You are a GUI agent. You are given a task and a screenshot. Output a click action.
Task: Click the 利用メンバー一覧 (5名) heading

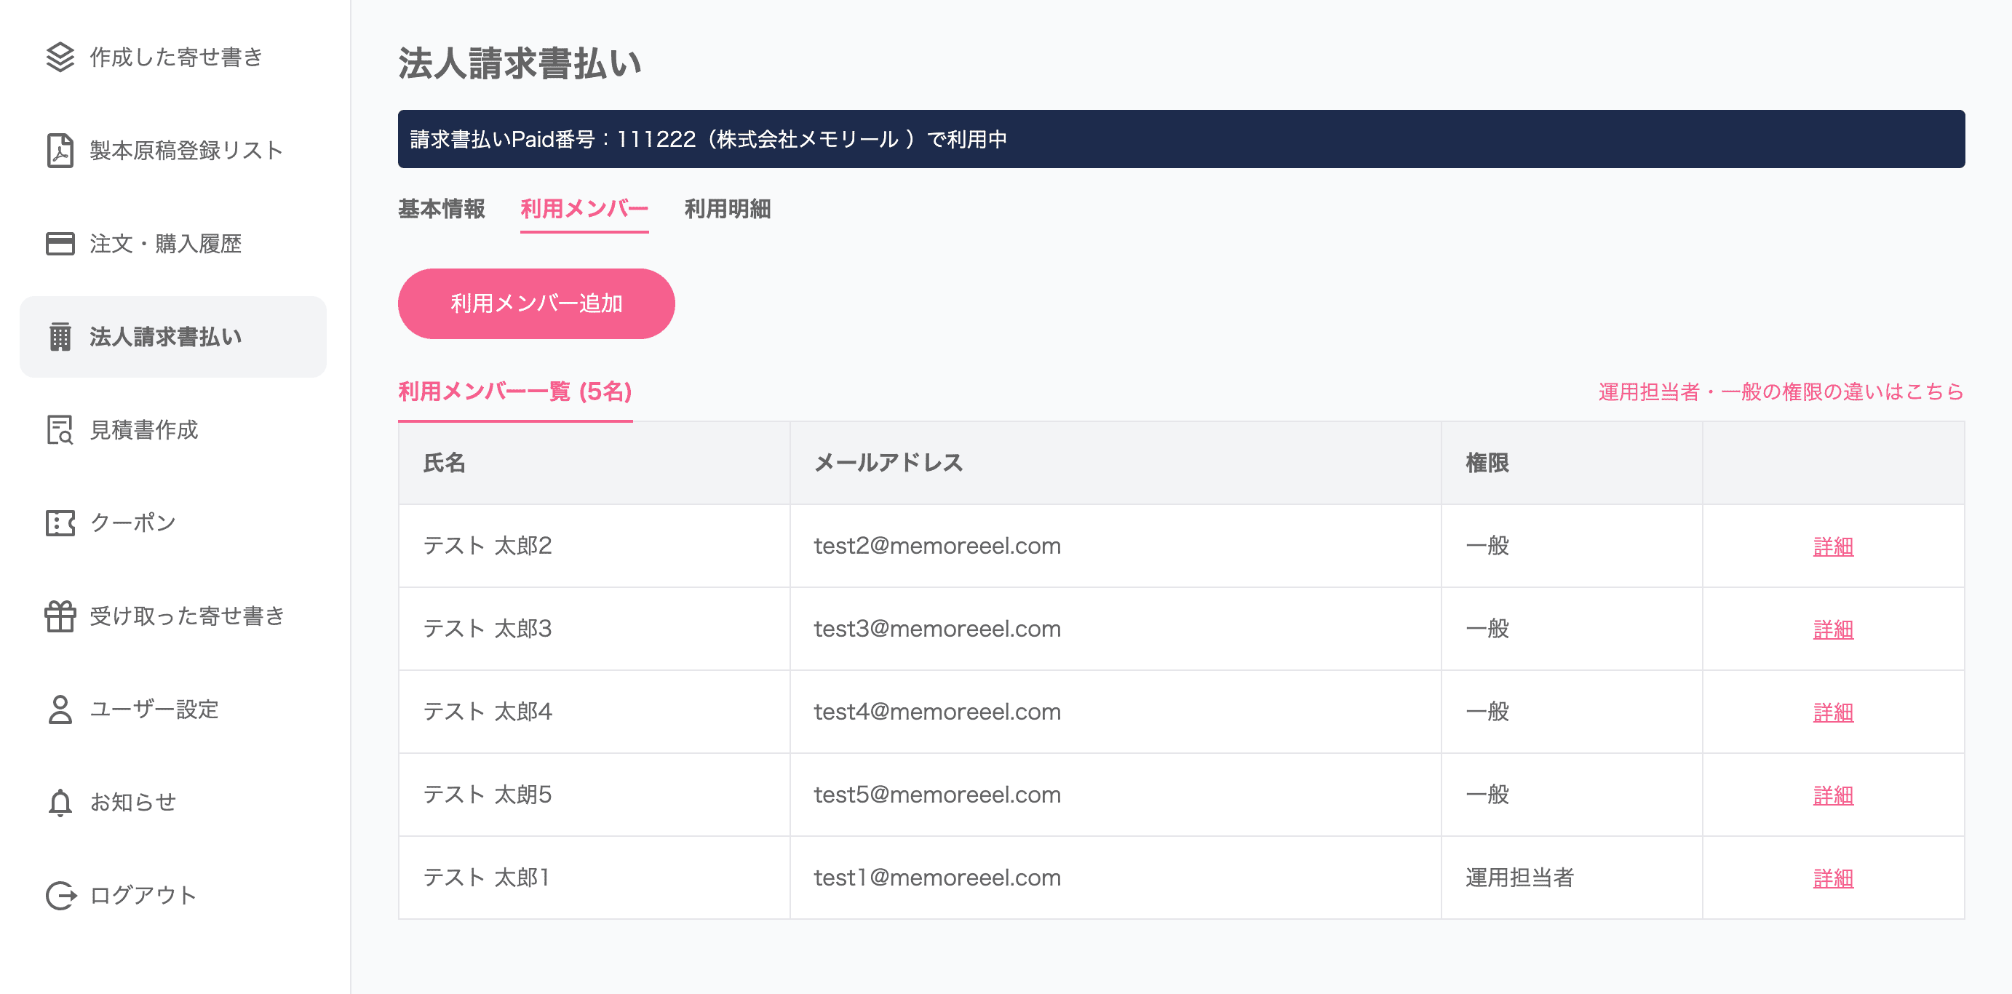(x=515, y=391)
